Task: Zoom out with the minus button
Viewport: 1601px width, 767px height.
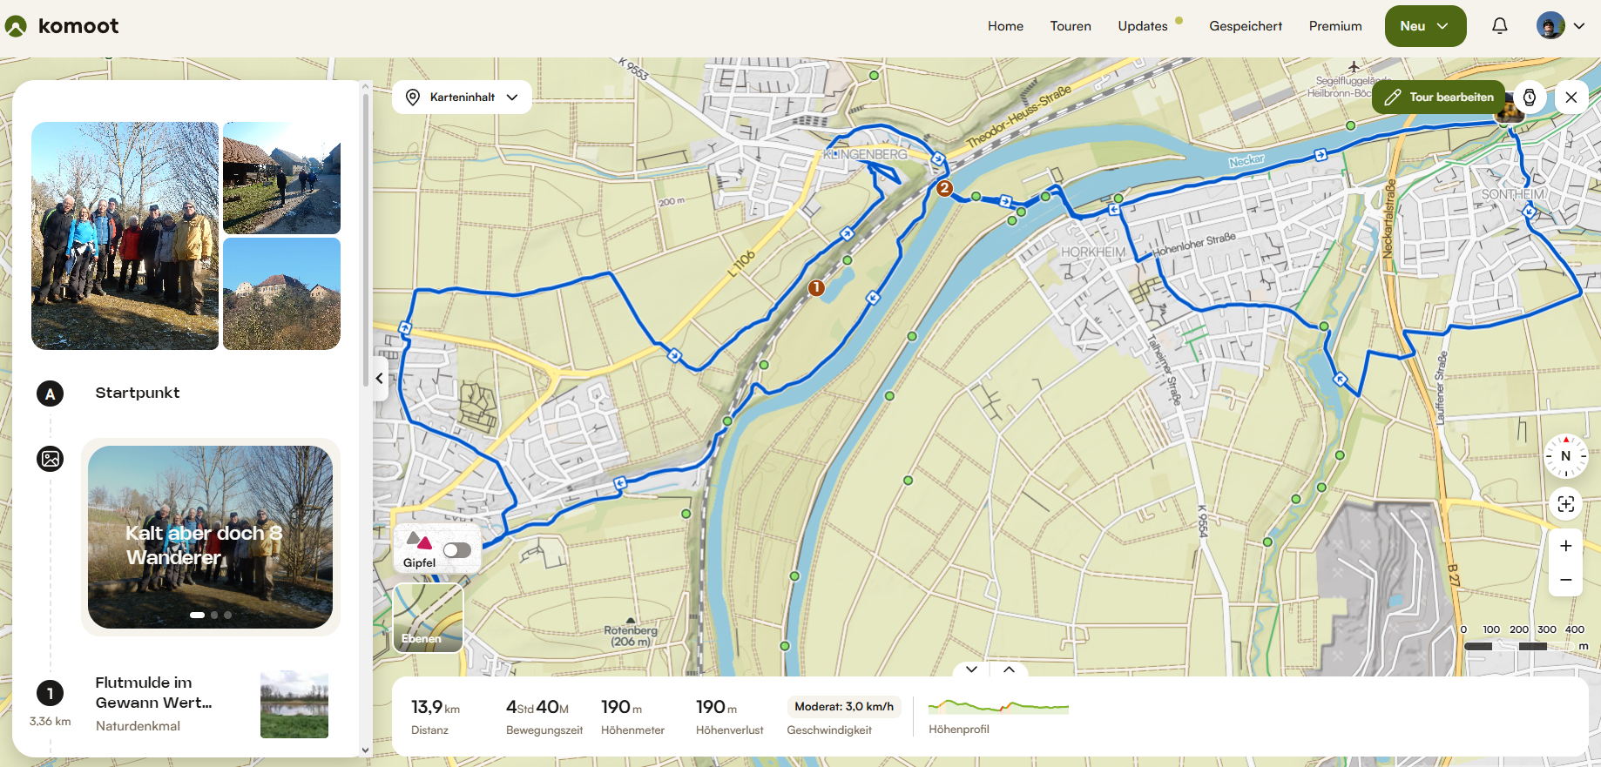Action: pyautogui.click(x=1565, y=580)
